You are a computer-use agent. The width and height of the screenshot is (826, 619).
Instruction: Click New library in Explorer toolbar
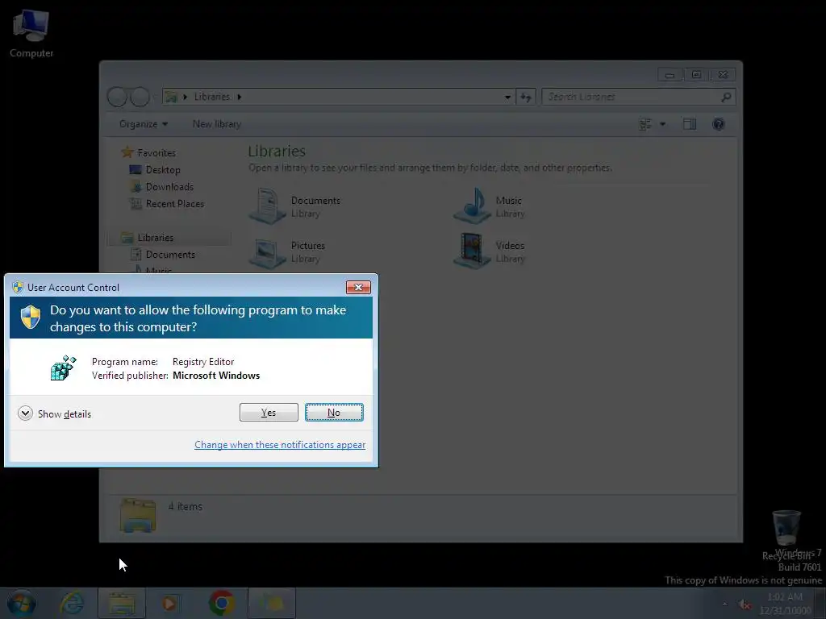point(216,123)
